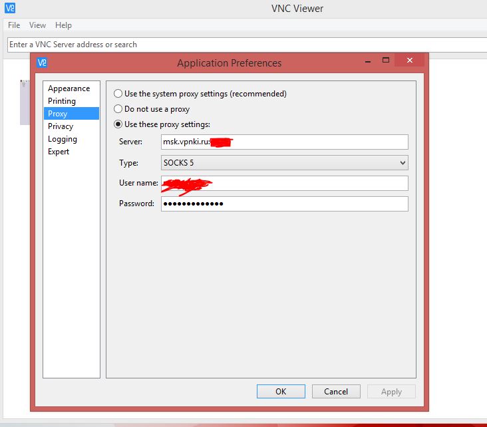Viewport: 487px width, 427px height.
Task: Open the proxy Type dropdown showing SOCKS 5
Action: (285, 163)
